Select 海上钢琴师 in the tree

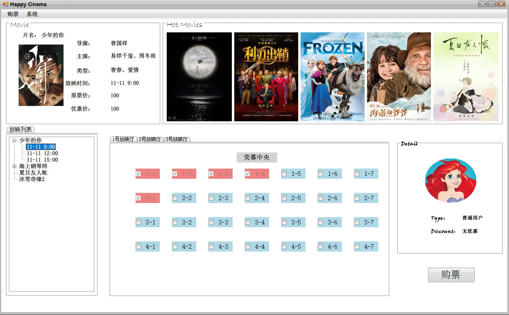coord(33,166)
